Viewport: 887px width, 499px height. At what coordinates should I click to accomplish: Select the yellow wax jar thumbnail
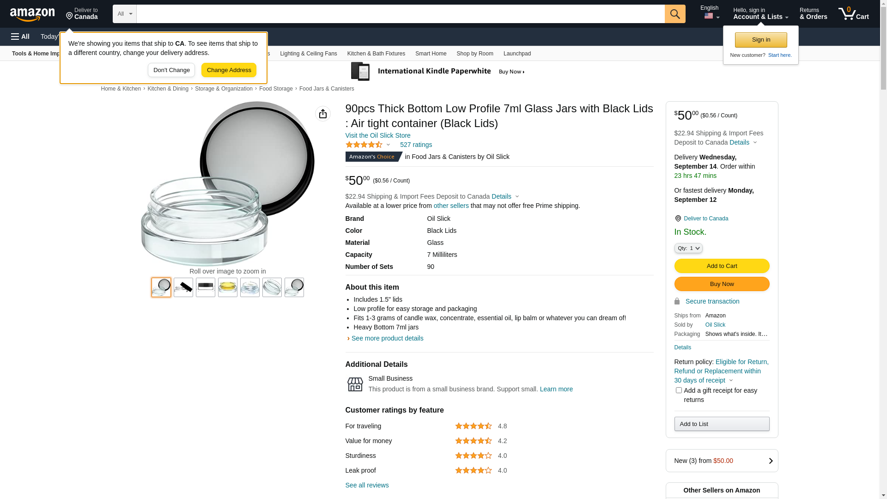228,287
